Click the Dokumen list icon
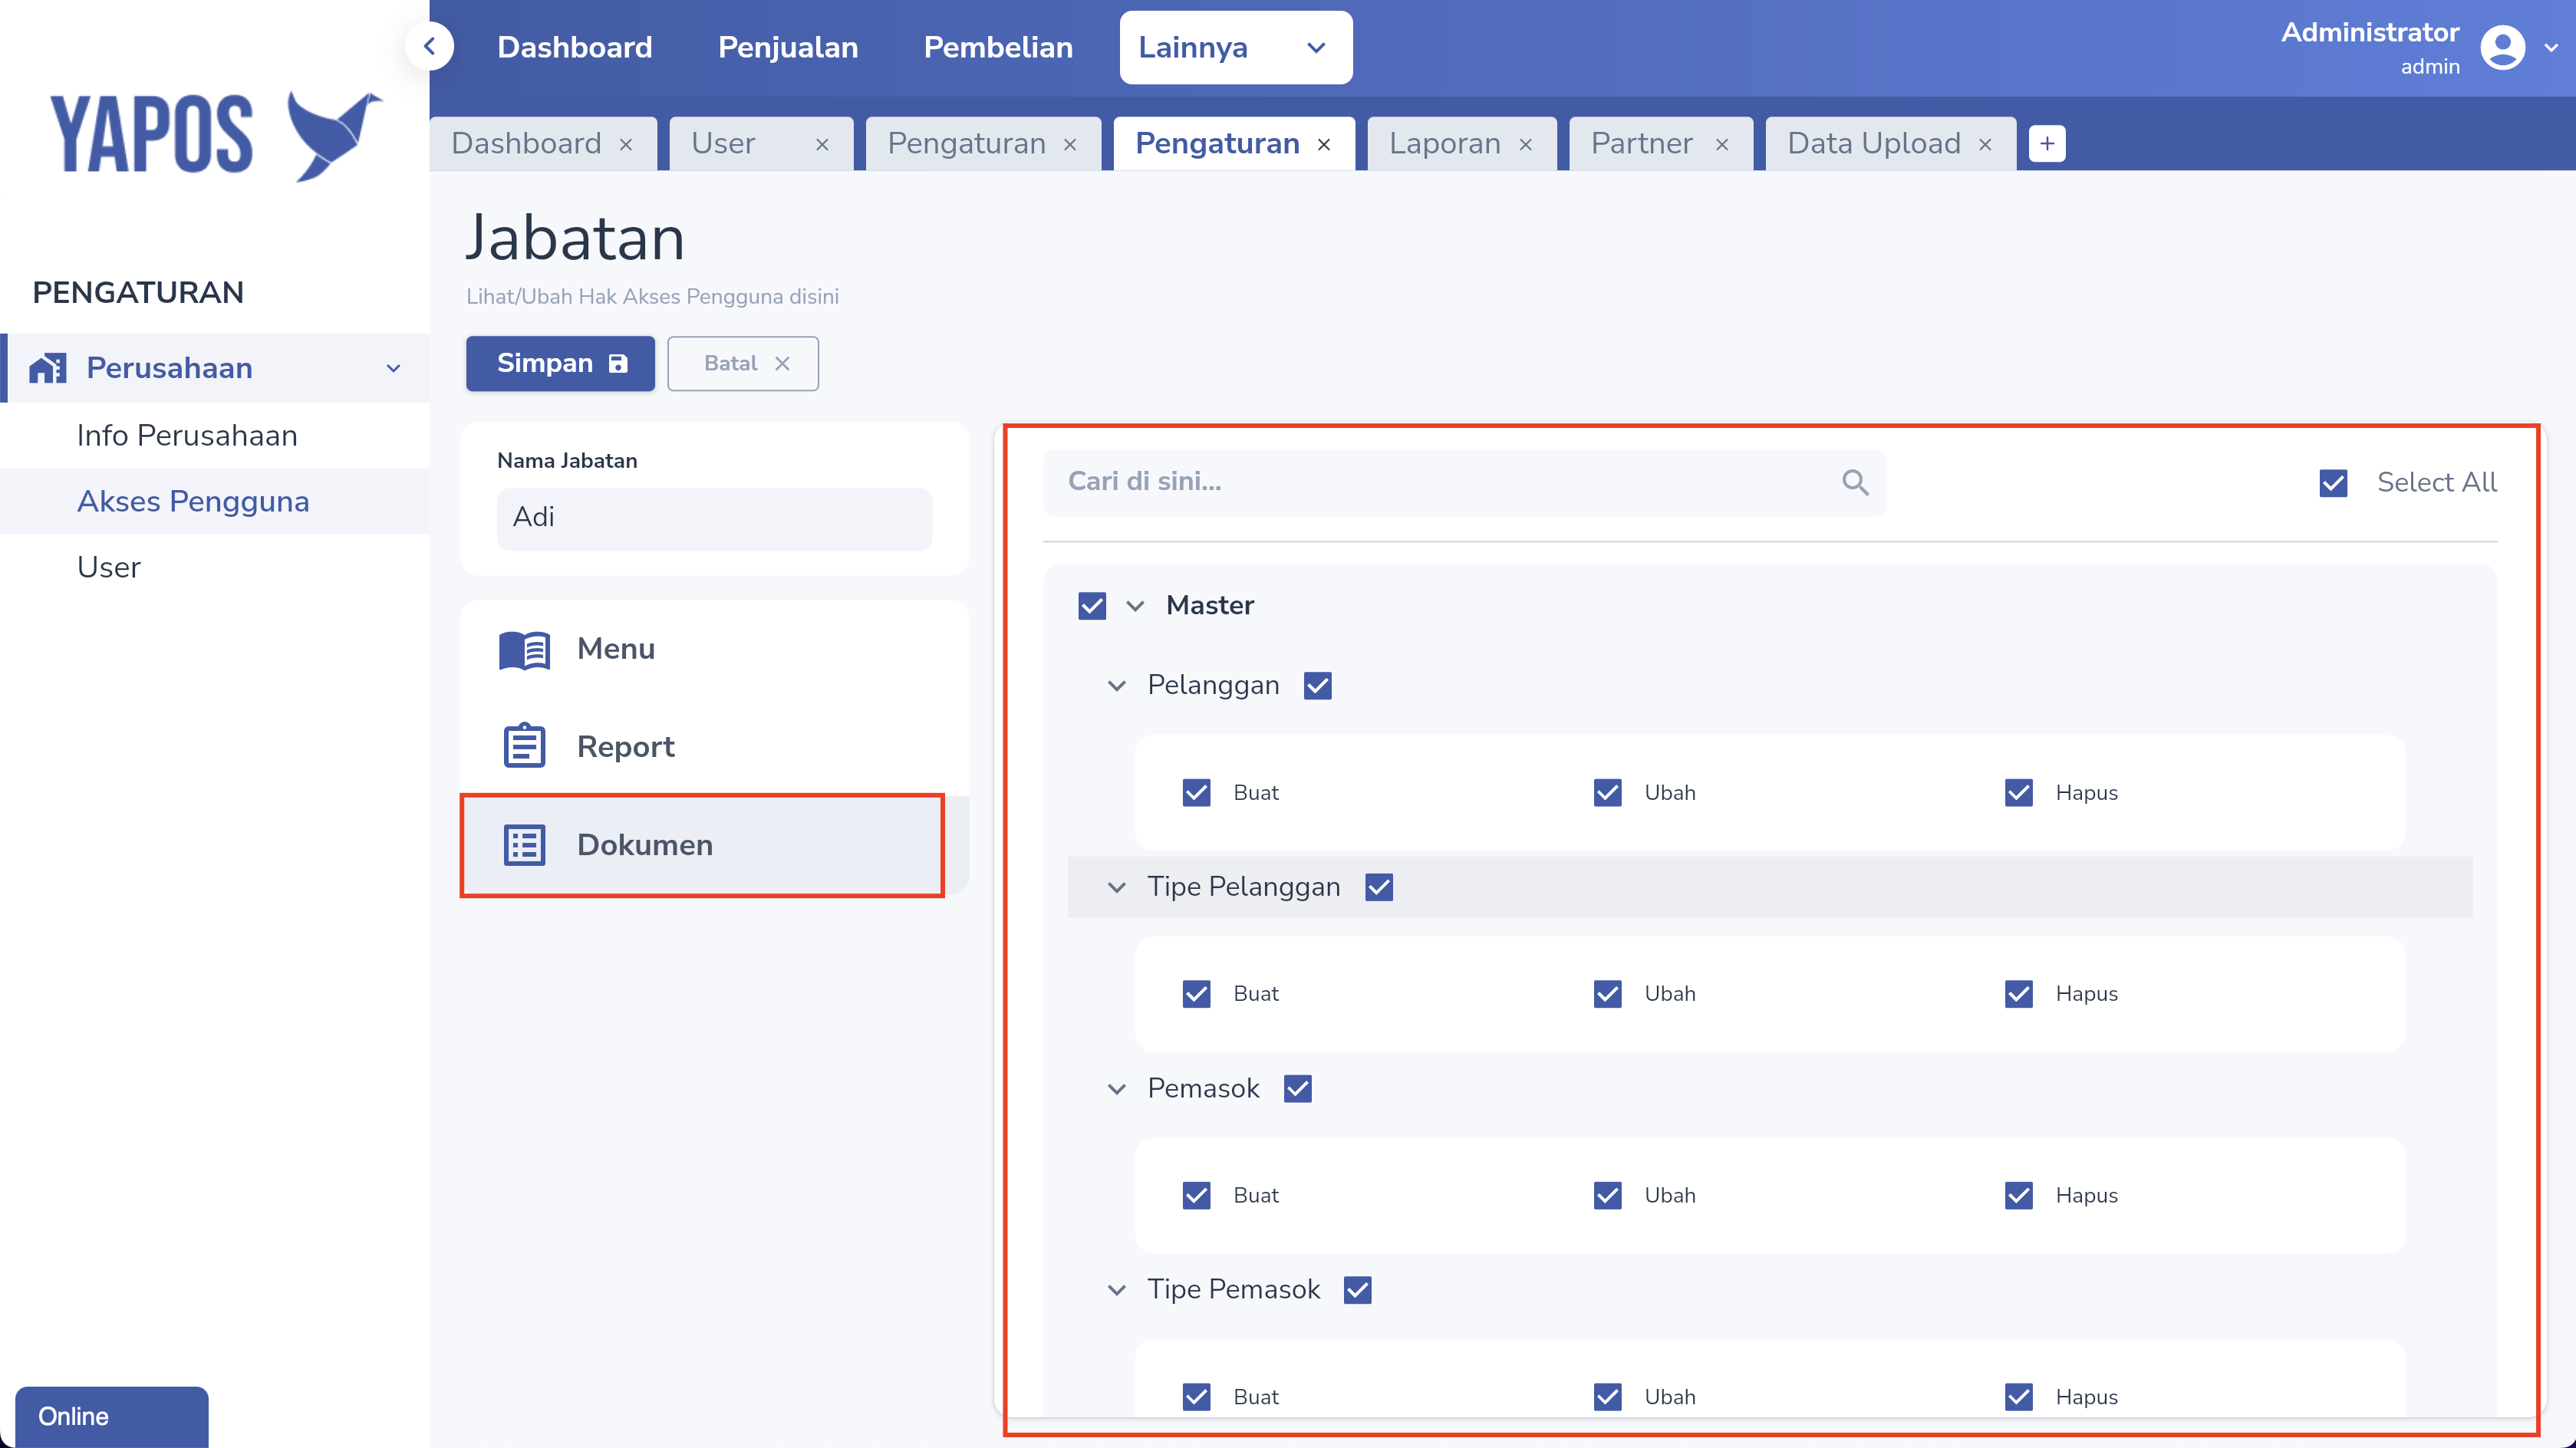 [524, 845]
